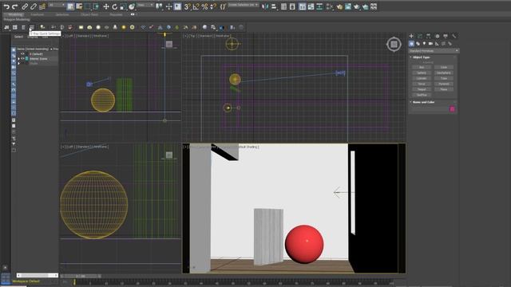Choose the Rectangular Selection Region tool
This screenshot has width=511, height=287.
tap(88, 6)
